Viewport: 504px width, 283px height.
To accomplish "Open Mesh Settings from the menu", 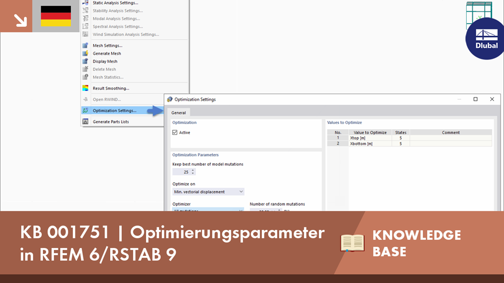I will [x=107, y=46].
